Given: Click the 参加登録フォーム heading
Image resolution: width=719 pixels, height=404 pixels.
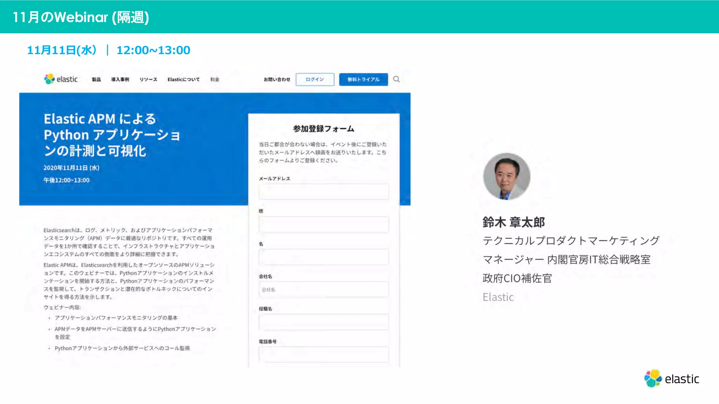Looking at the screenshot, I should tap(324, 129).
